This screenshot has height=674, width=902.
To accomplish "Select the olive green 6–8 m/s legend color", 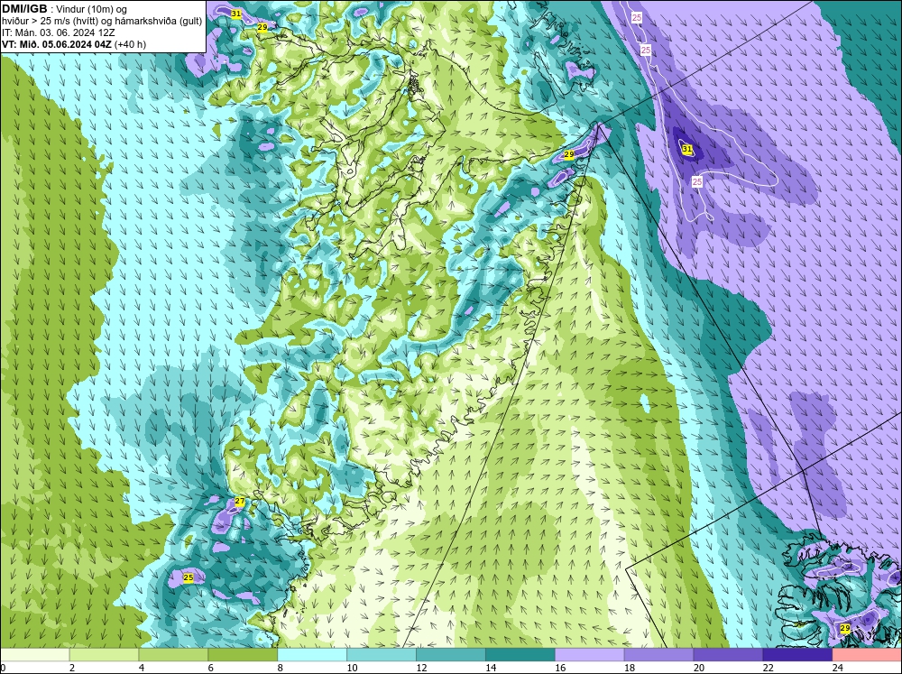I will click(243, 654).
